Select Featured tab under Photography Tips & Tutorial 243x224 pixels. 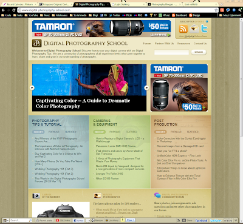click(70, 132)
